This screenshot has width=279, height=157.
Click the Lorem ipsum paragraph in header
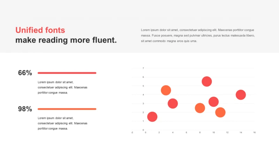[198, 36]
